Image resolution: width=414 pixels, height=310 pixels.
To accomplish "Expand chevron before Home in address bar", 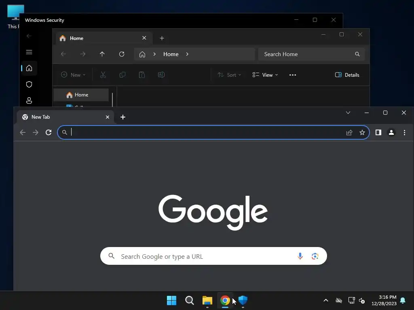I will coord(154,54).
